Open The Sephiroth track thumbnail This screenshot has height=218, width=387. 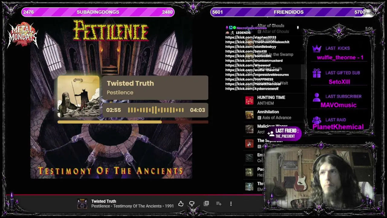[x=249, y=143]
